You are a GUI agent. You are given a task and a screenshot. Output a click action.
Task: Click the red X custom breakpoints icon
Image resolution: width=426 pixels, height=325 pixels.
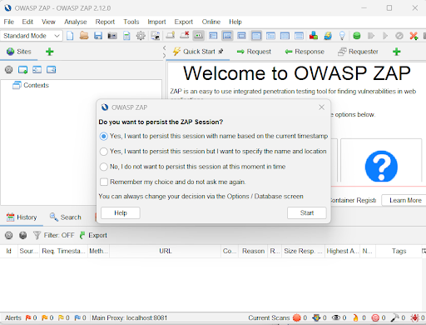point(414,36)
